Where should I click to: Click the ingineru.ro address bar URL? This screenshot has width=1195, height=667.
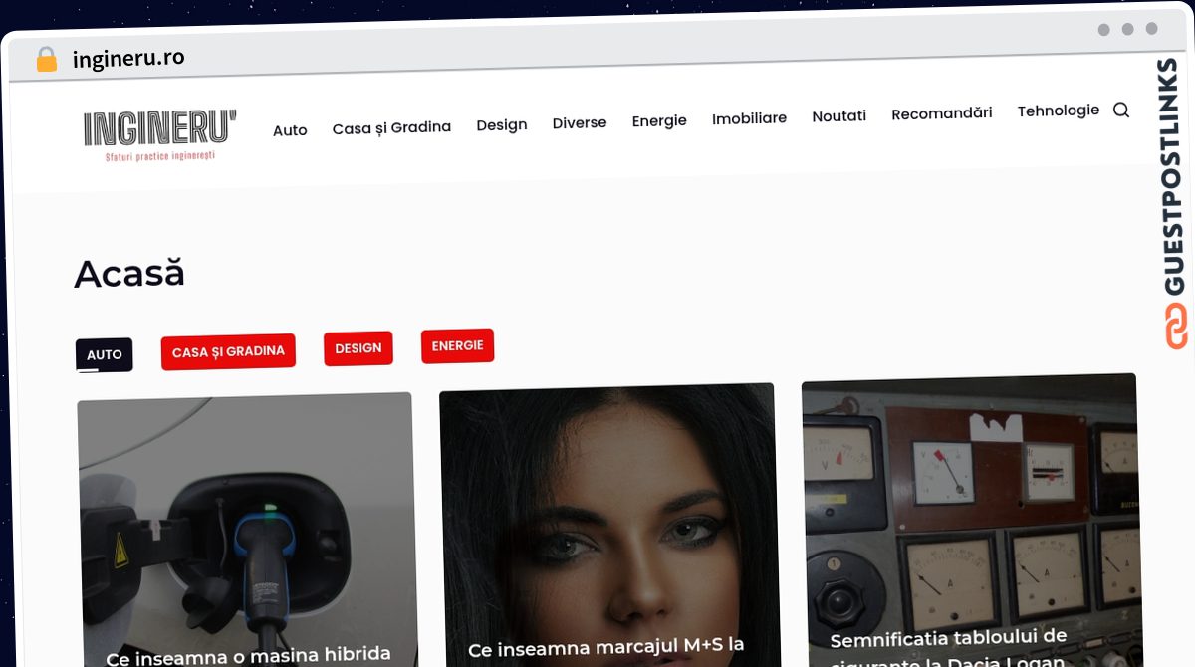tap(128, 58)
